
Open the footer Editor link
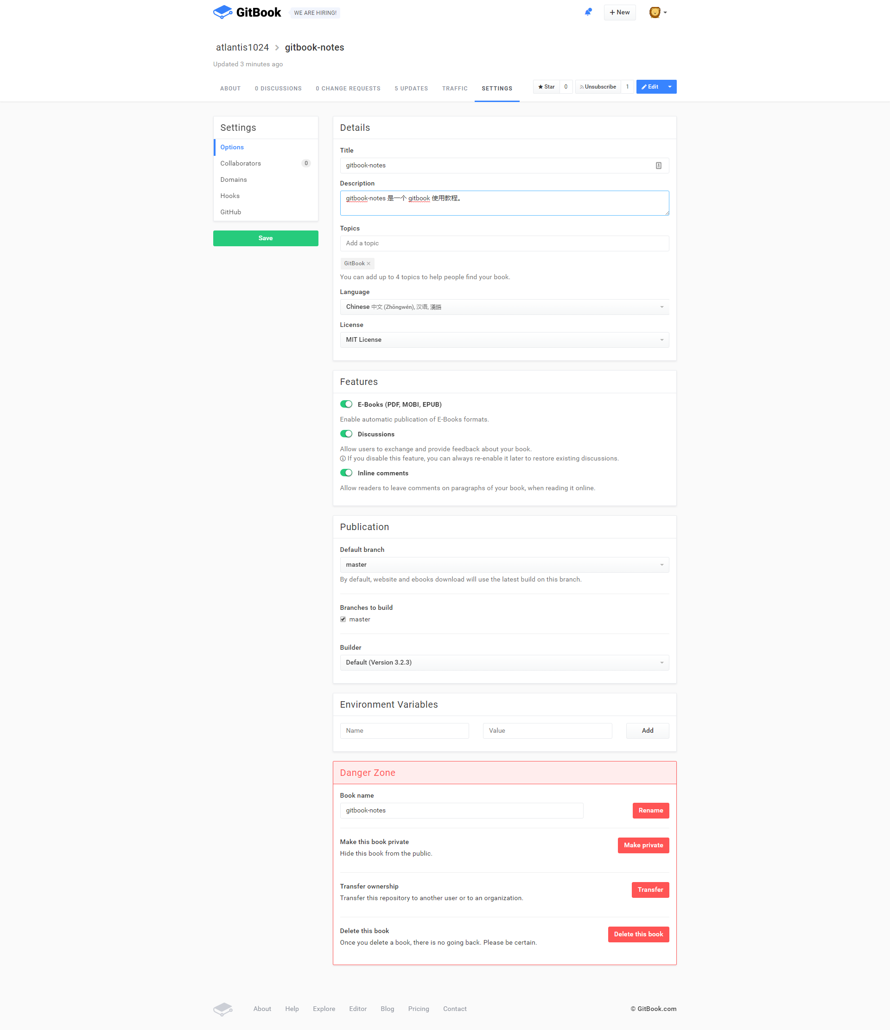click(x=358, y=1009)
